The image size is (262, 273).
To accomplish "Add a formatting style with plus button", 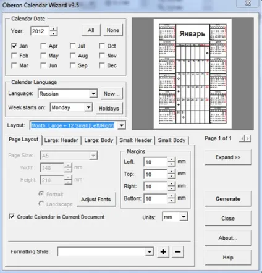I will (x=163, y=251).
